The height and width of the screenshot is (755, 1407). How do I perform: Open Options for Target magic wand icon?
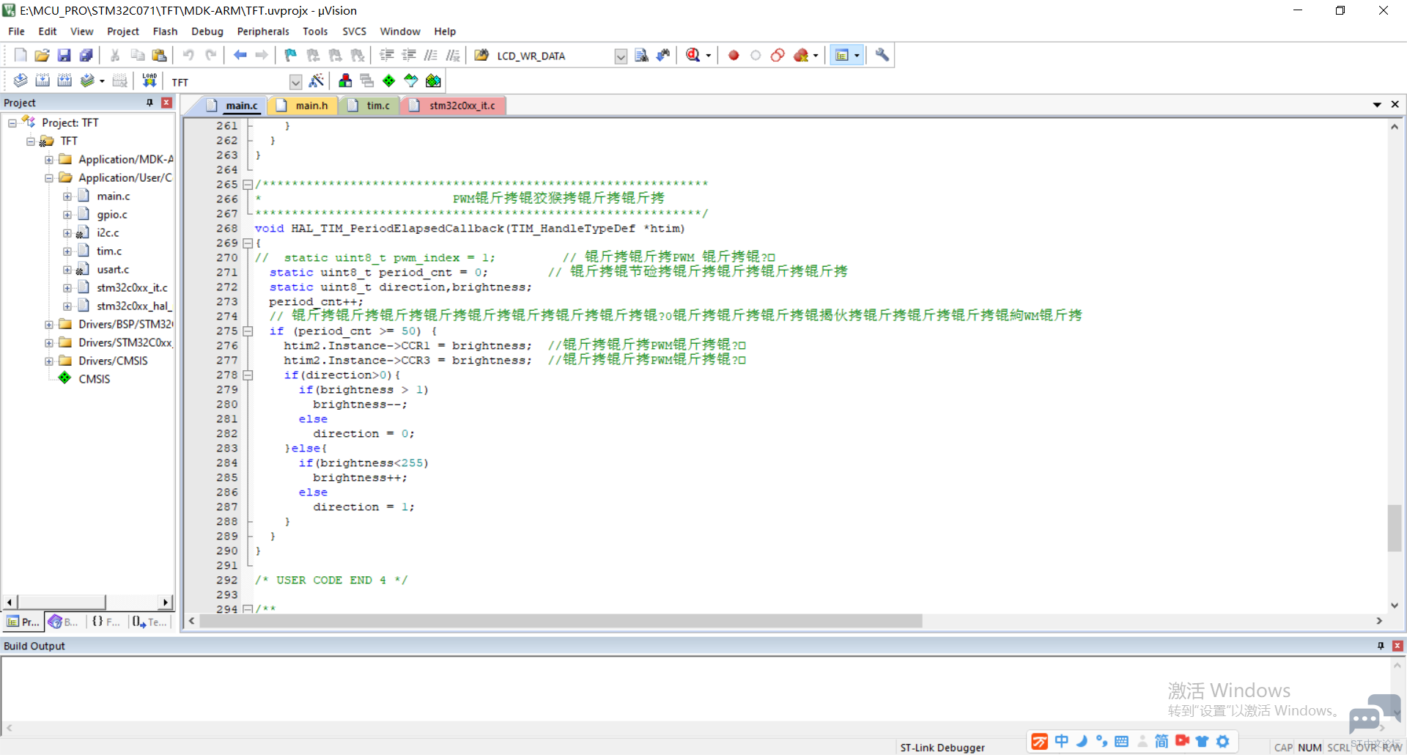317,81
